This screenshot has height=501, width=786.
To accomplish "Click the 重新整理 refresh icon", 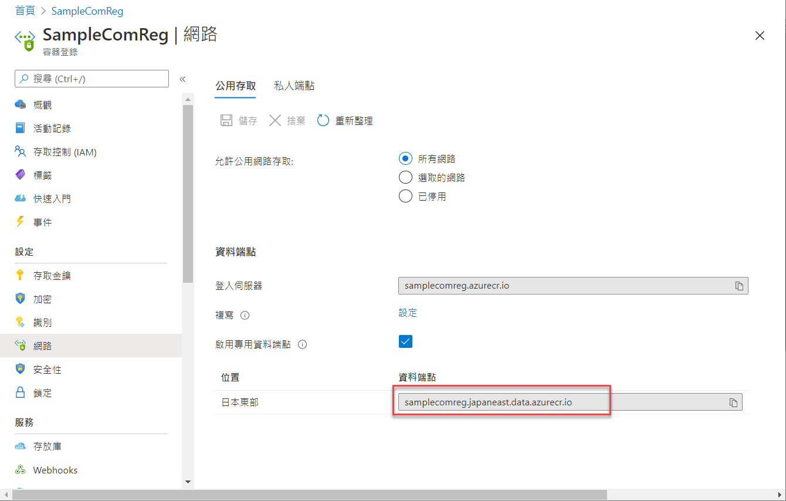I will pyautogui.click(x=323, y=120).
